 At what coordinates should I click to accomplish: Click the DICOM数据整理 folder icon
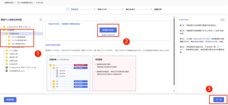[x=9, y=37]
